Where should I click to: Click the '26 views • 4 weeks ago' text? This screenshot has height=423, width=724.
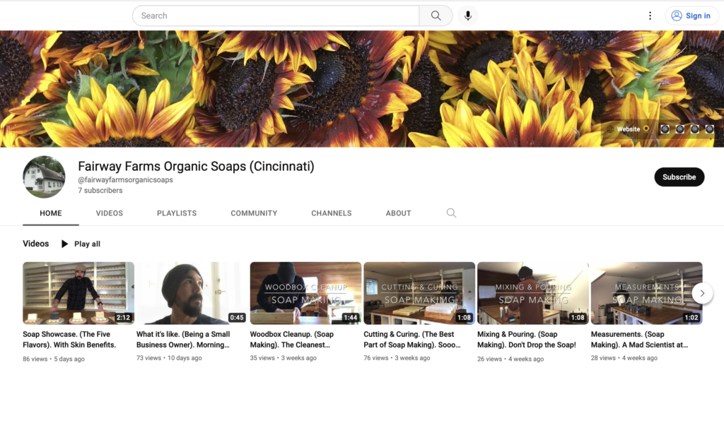[x=510, y=359]
